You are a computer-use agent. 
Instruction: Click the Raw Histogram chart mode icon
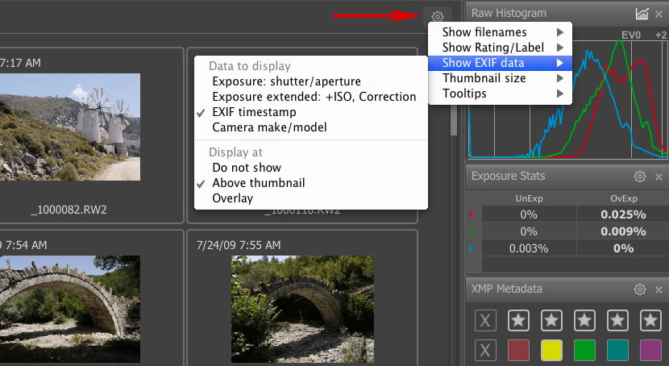click(x=642, y=14)
